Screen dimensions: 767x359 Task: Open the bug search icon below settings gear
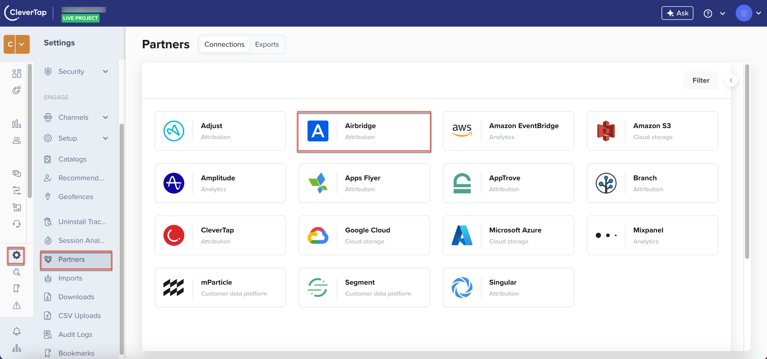tap(17, 272)
